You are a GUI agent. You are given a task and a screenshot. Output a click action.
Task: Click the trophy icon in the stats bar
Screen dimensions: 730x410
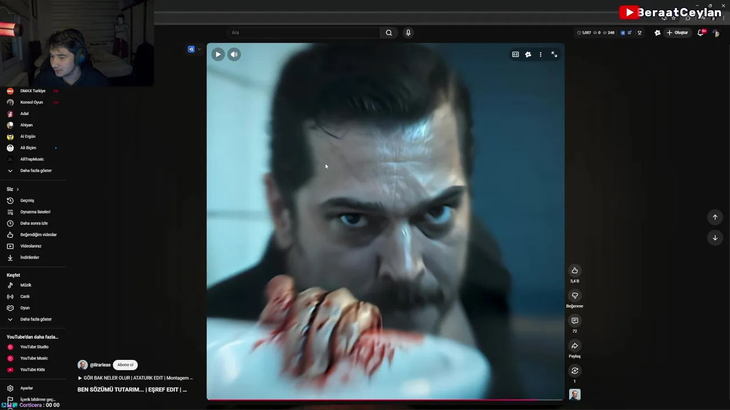(x=639, y=32)
